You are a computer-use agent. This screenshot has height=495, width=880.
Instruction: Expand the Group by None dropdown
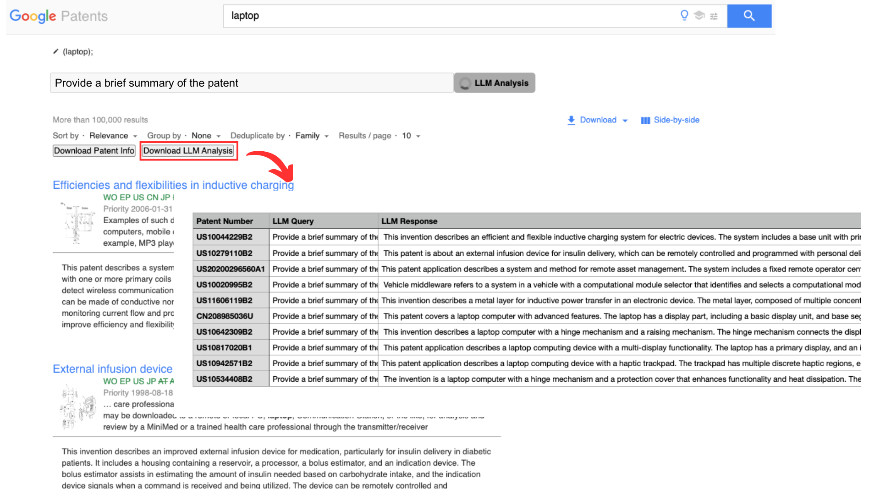206,136
